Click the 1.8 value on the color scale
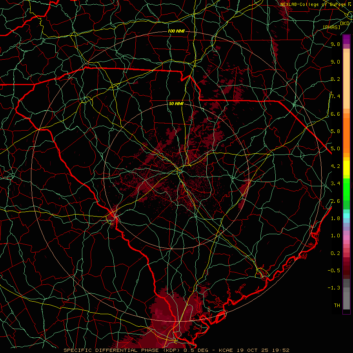The width and height of the screenshot is (353, 353). coord(335,218)
